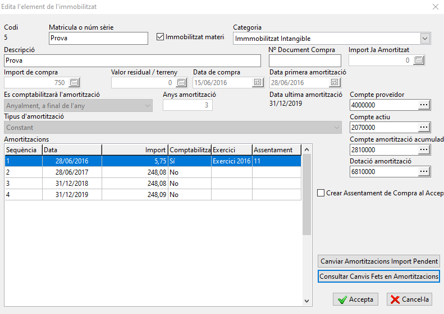Browse accounts for Compte proveïdor

click(424, 105)
